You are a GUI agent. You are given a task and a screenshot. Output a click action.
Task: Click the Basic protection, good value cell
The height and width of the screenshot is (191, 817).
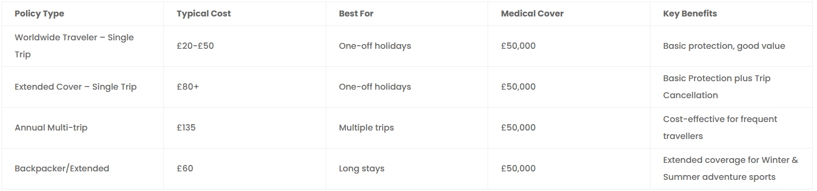[724, 46]
